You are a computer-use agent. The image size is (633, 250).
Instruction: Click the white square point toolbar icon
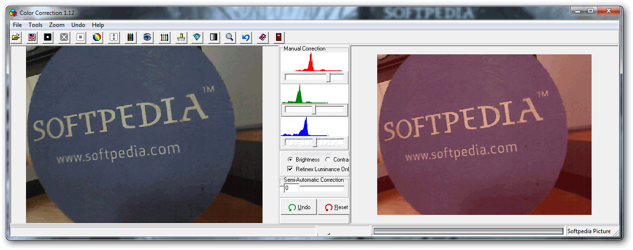[x=80, y=37]
